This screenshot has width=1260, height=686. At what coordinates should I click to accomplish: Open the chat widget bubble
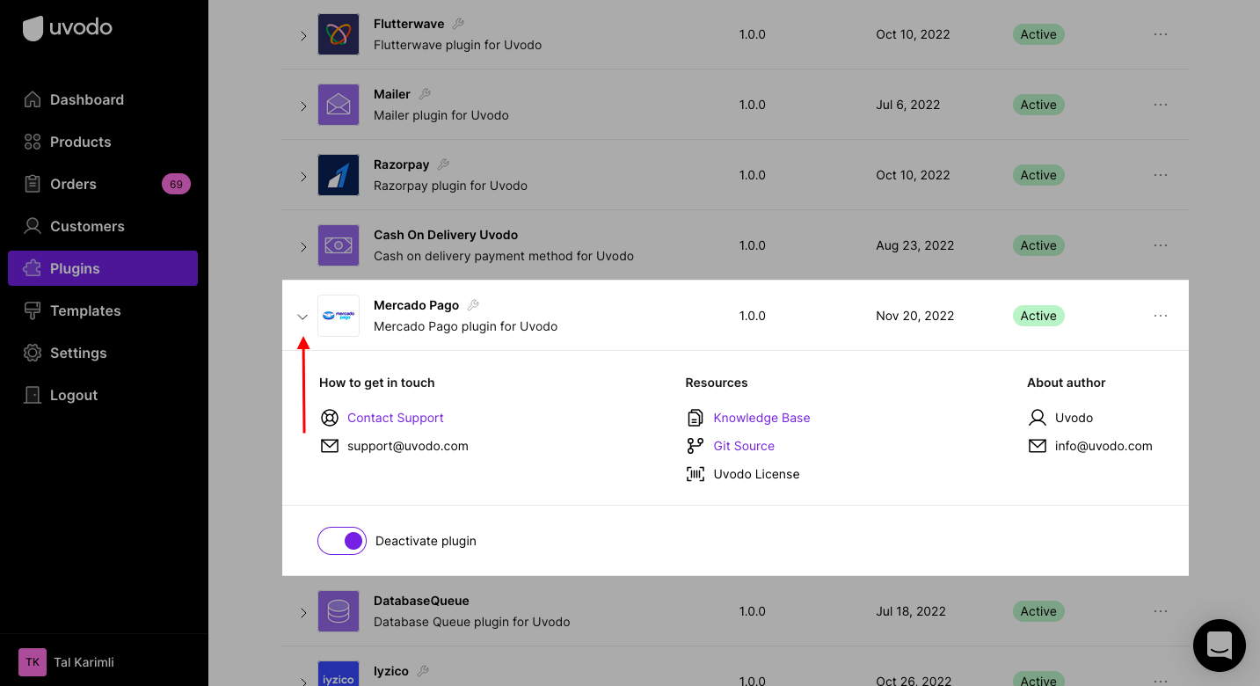(x=1219, y=646)
